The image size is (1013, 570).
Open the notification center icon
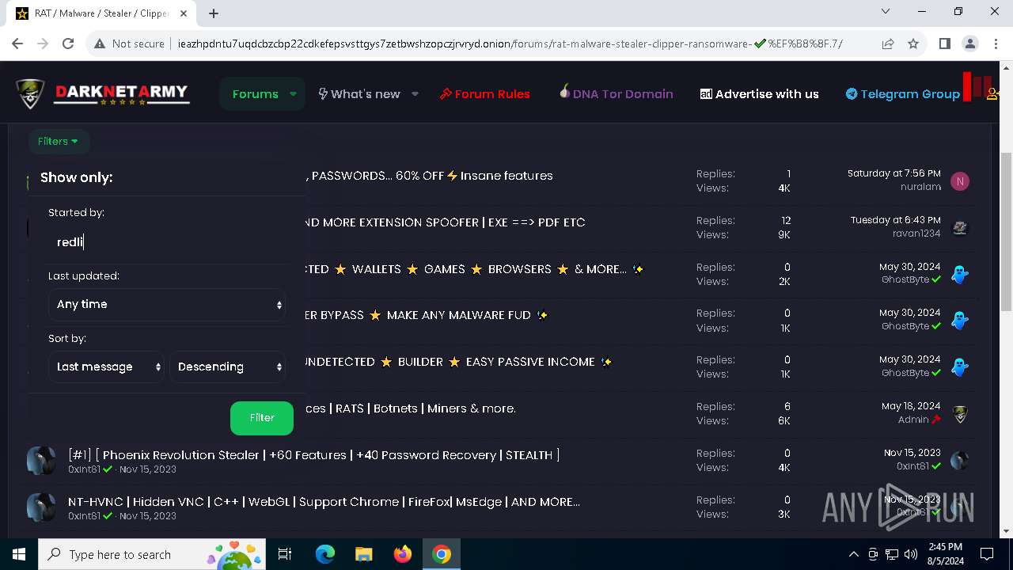tap(987, 554)
